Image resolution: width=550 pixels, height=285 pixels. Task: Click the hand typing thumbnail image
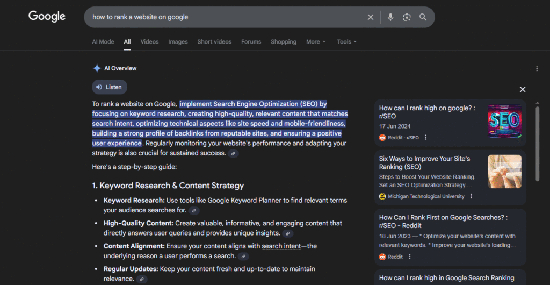[504, 172]
